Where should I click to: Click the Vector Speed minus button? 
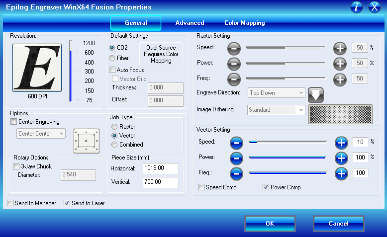[236, 143]
